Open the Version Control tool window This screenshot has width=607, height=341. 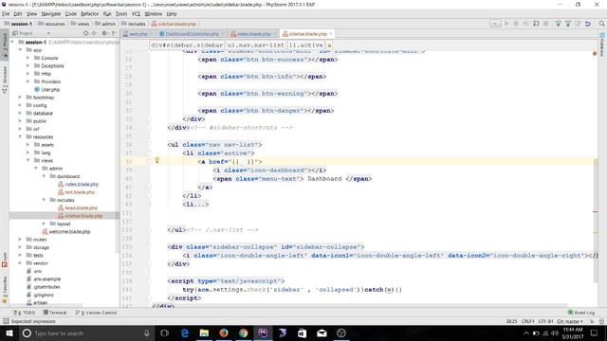click(96, 313)
